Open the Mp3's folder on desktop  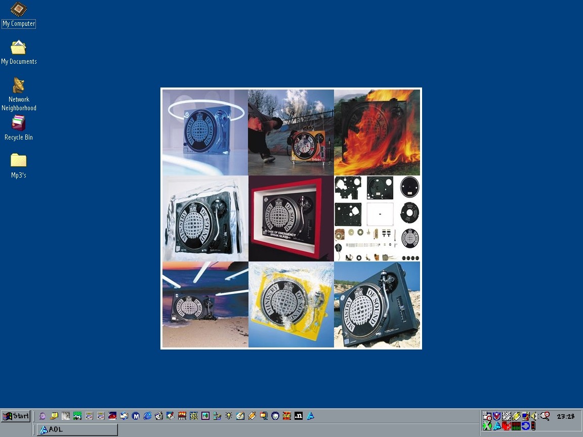(x=19, y=161)
